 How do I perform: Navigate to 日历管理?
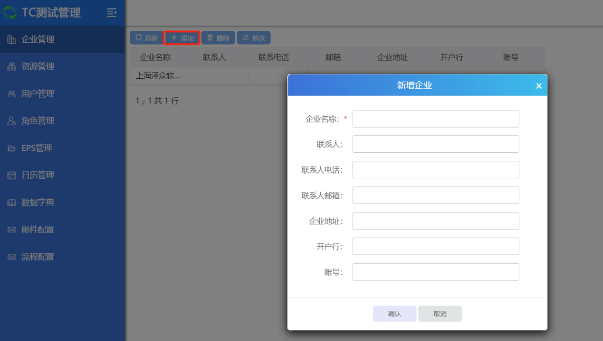coord(38,175)
